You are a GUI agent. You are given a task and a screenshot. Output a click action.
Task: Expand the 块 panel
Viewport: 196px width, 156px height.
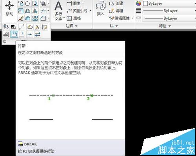pyautogui.click(x=114, y=26)
